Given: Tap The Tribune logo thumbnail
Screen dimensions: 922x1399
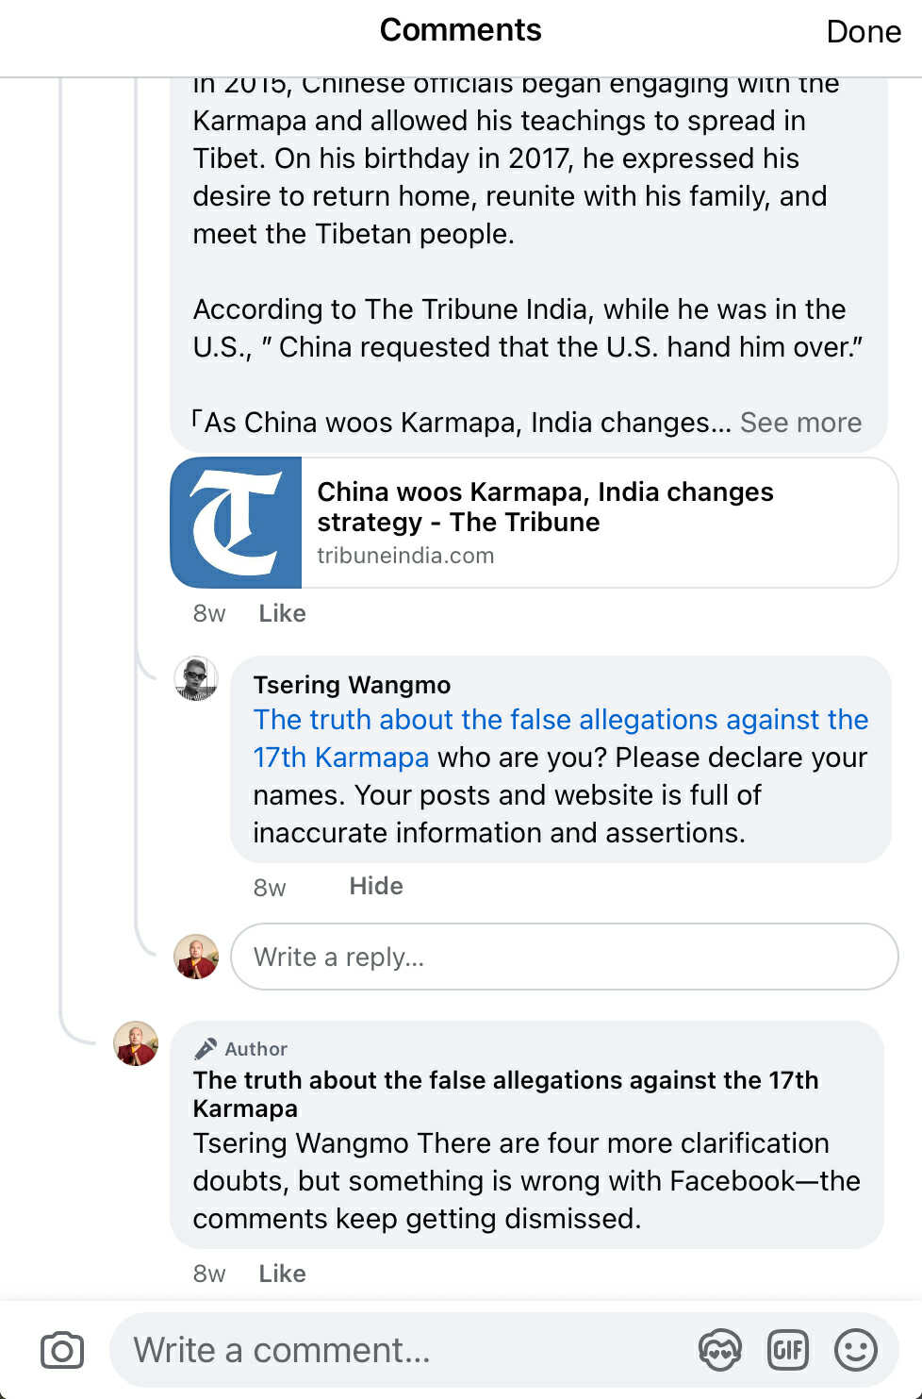Looking at the screenshot, I should click(236, 523).
